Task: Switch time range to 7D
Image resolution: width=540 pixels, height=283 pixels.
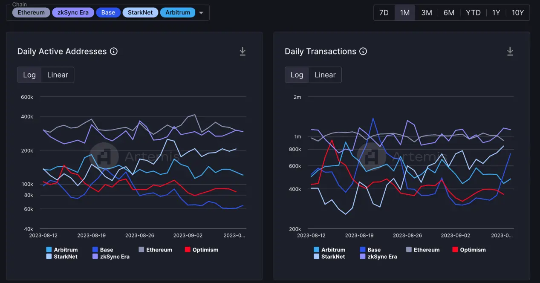Action: coord(384,13)
